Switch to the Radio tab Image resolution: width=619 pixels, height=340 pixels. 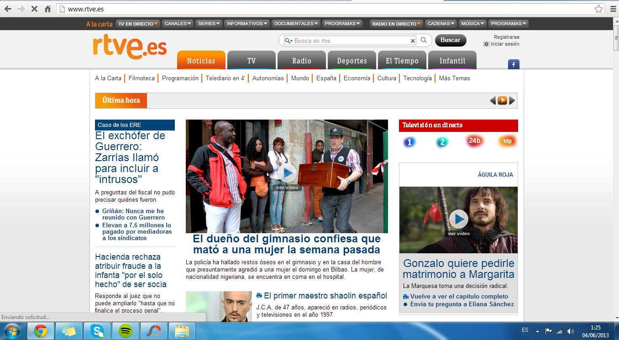pyautogui.click(x=302, y=60)
